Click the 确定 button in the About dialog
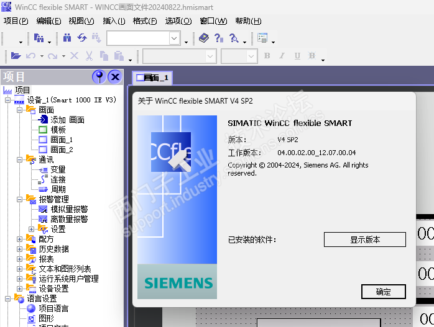 (x=384, y=292)
